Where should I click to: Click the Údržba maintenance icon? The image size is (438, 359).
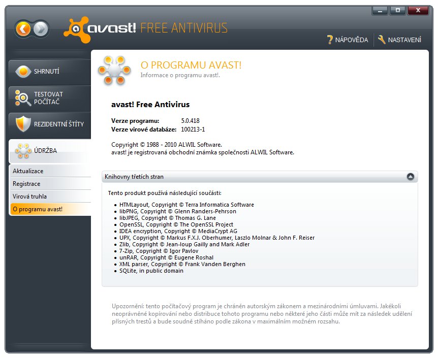click(23, 151)
